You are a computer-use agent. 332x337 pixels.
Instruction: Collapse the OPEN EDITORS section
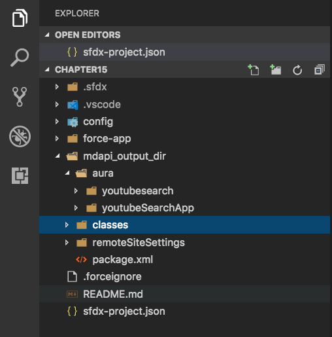pyautogui.click(x=47, y=35)
